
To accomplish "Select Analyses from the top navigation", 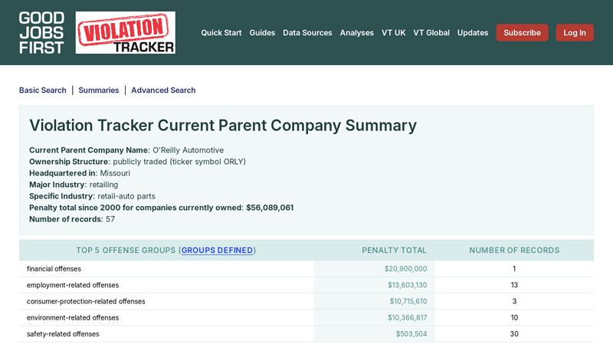I will point(357,33).
